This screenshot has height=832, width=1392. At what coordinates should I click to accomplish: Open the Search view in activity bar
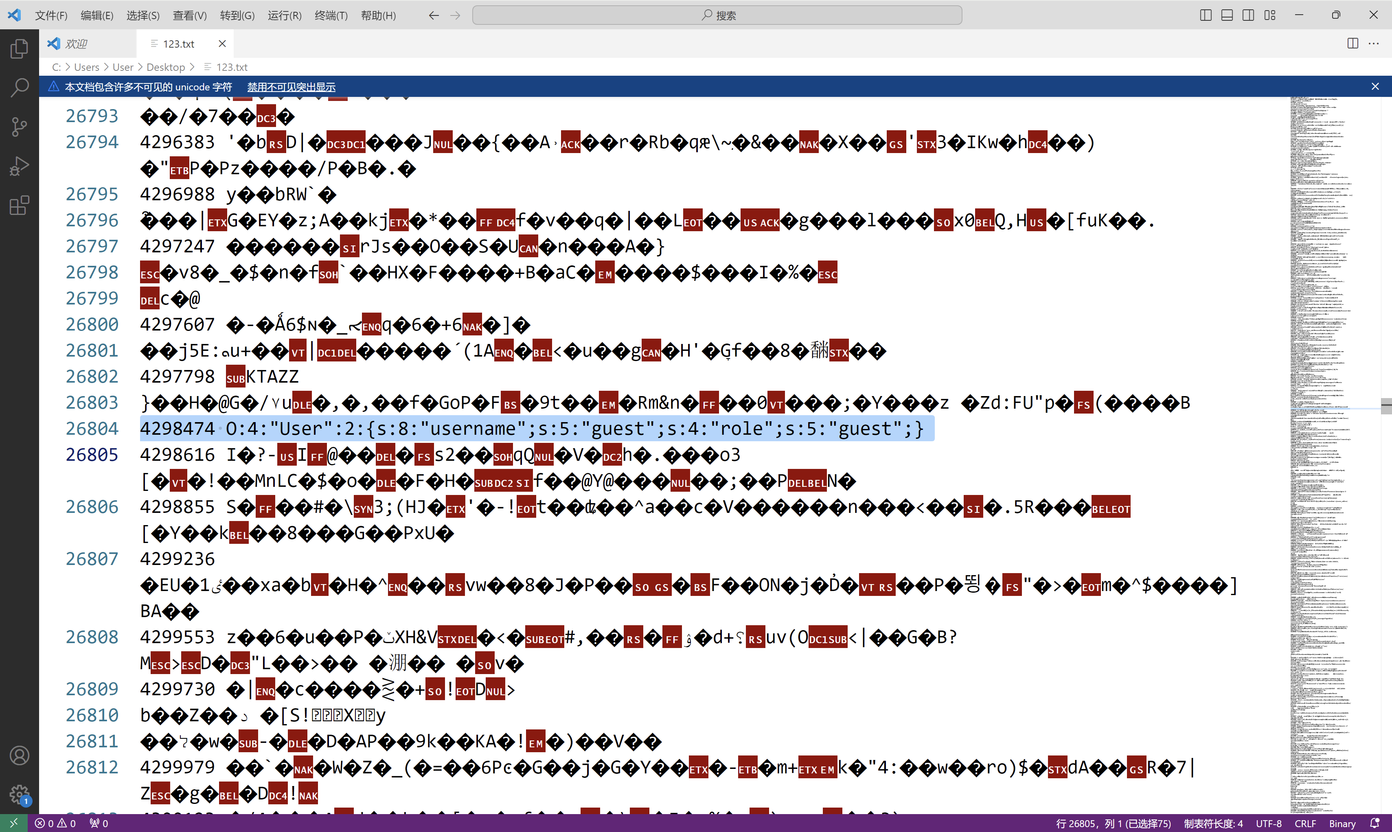coord(19,88)
